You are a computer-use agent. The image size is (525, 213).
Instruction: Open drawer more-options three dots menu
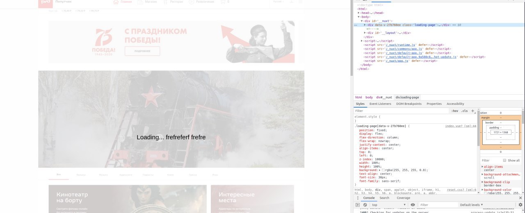(x=358, y=198)
